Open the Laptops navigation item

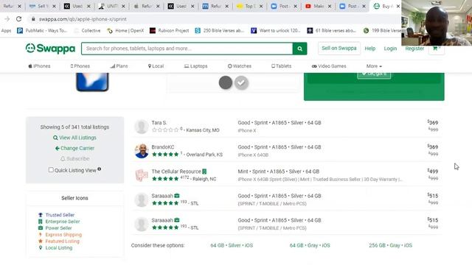coord(196,66)
